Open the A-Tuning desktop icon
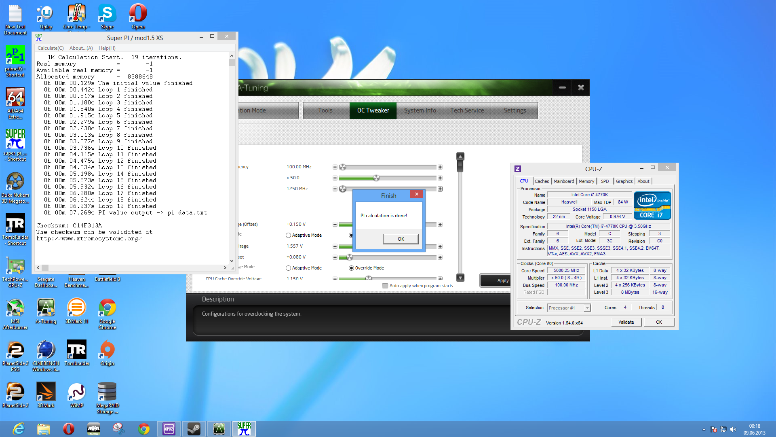 point(46,311)
